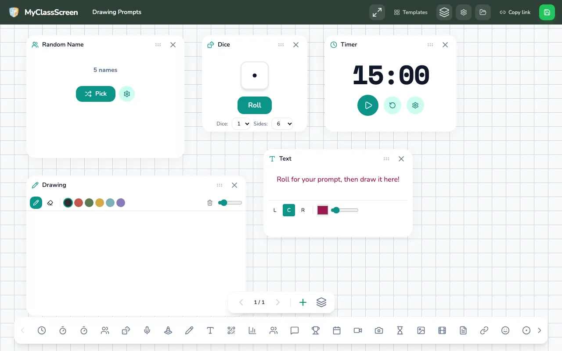This screenshot has width=562, height=351.
Task: Roll the dice
Action: 255,105
